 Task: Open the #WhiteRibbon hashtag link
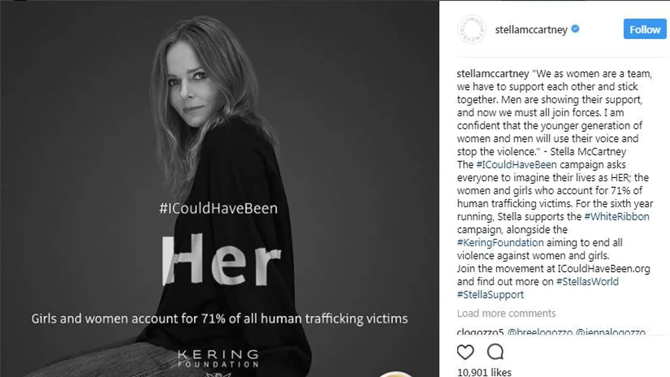[x=617, y=216]
